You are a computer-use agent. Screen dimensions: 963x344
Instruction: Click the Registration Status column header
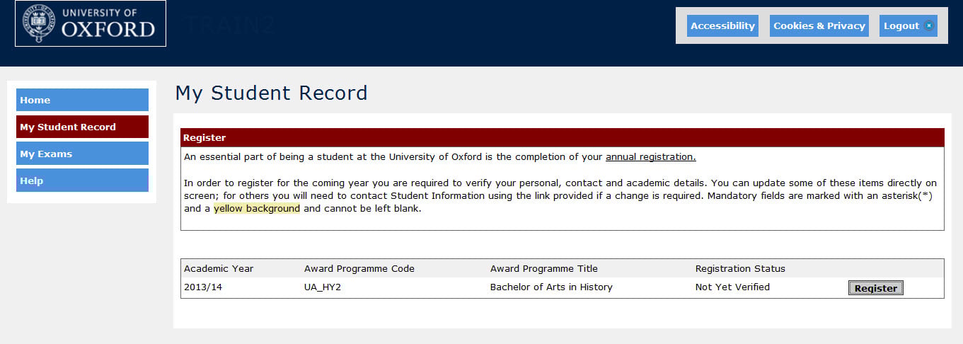click(740, 269)
